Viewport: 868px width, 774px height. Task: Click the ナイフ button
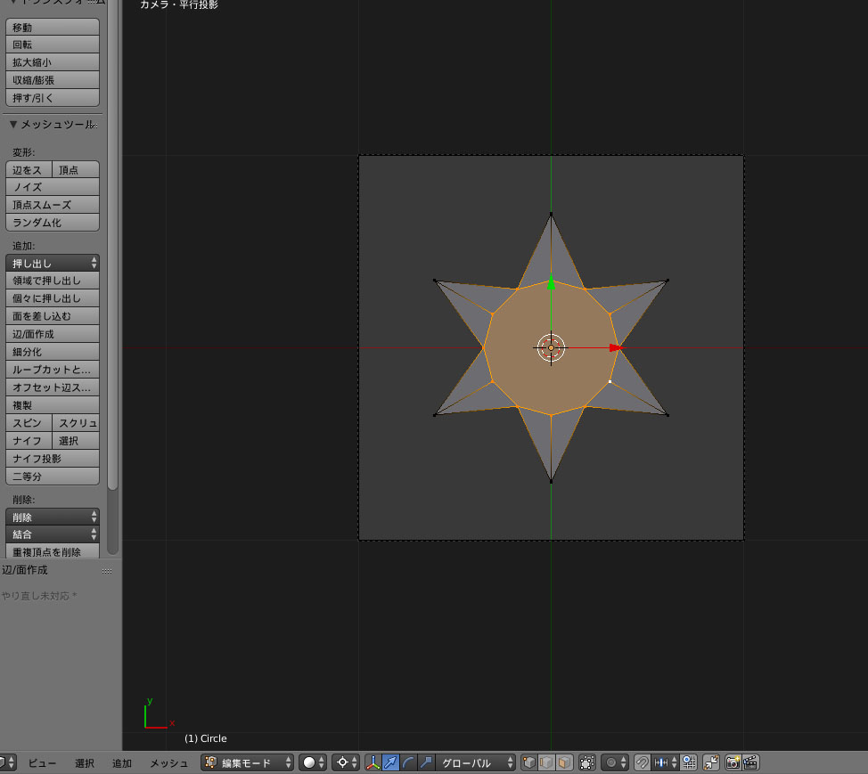point(29,440)
